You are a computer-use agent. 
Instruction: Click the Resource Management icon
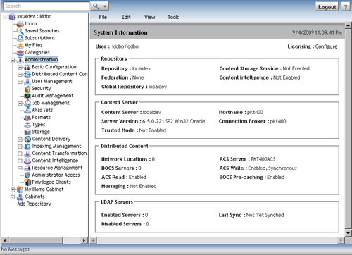point(27,168)
